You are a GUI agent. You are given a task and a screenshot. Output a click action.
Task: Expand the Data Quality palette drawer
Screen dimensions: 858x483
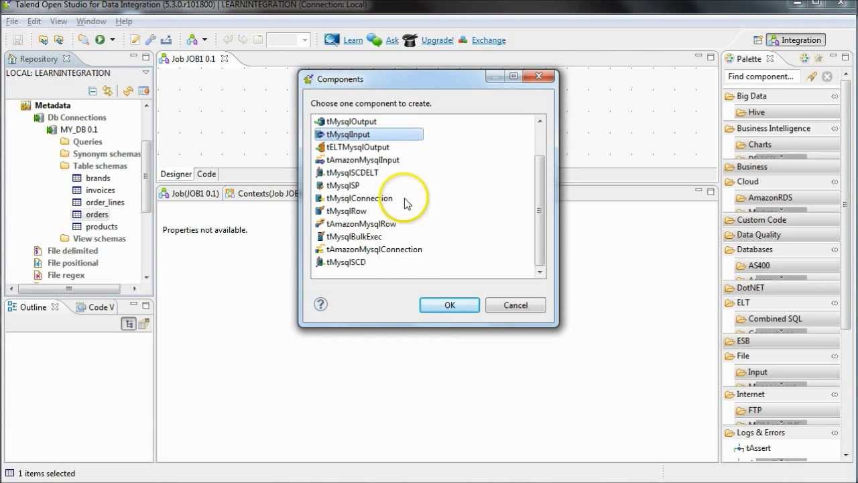(x=782, y=235)
